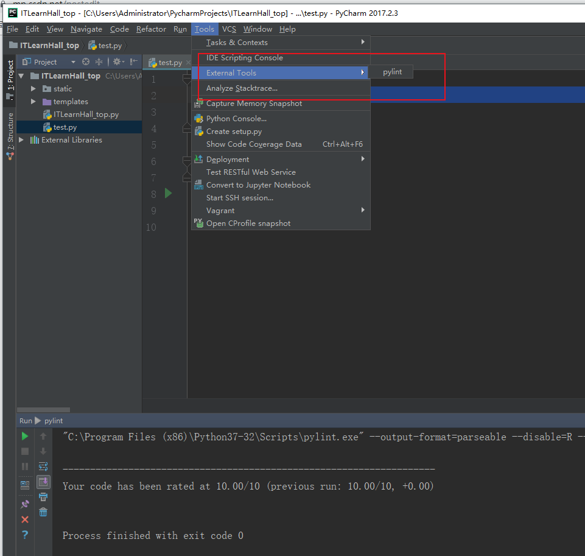Image resolution: width=585 pixels, height=556 pixels.
Task: Rerun pylint with the green play button
Action: [x=24, y=436]
